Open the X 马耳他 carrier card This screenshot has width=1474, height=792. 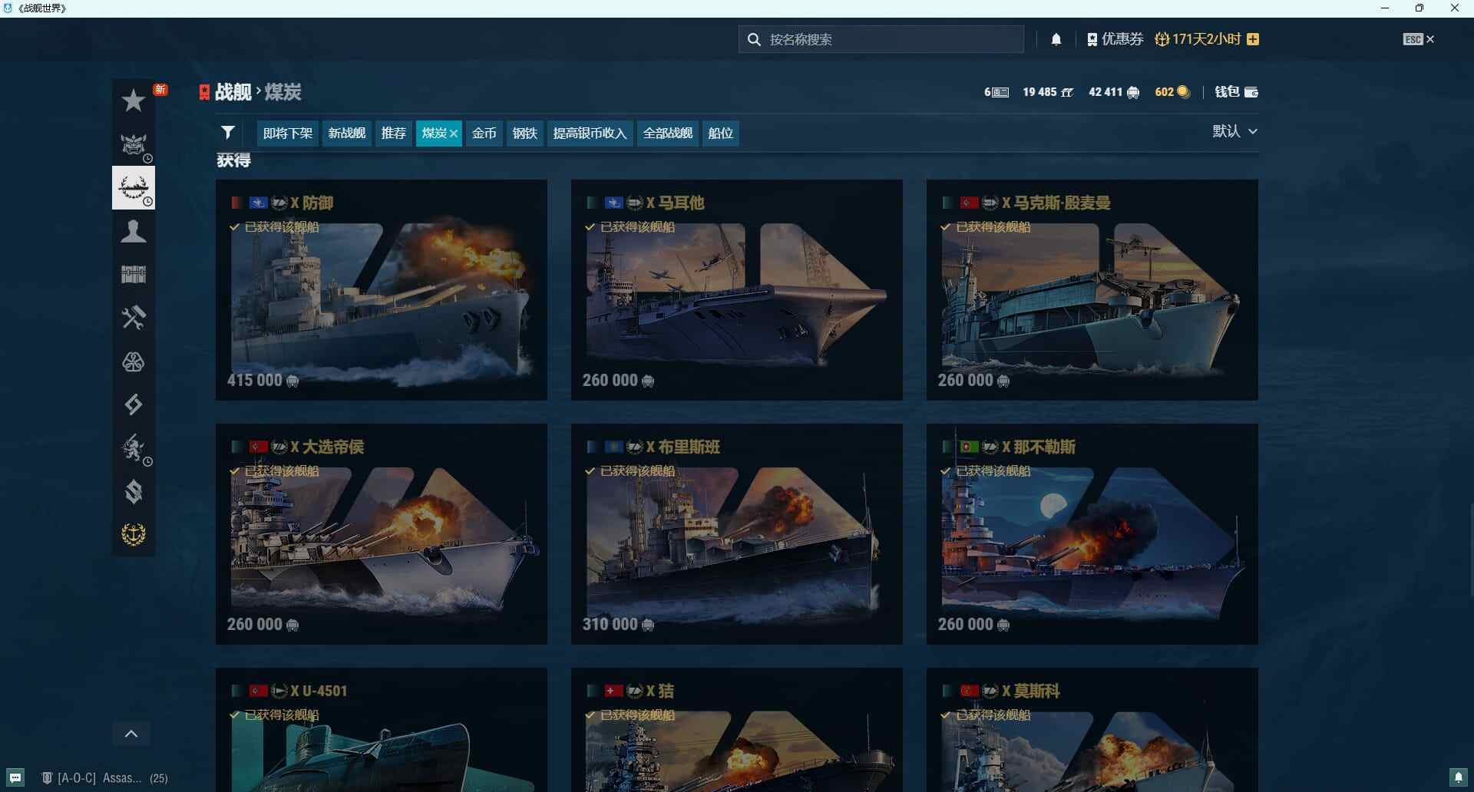tap(737, 290)
